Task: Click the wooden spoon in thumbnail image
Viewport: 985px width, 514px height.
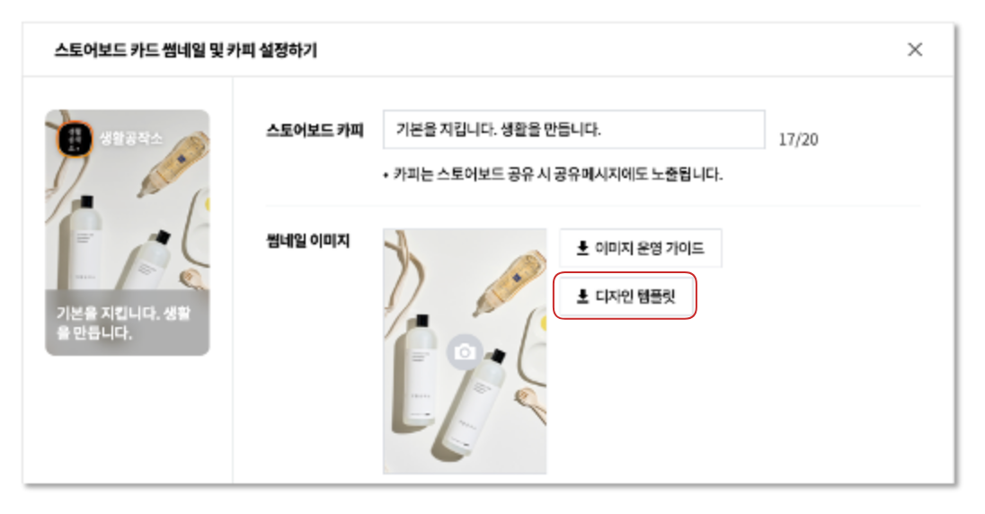Action: pyautogui.click(x=531, y=403)
